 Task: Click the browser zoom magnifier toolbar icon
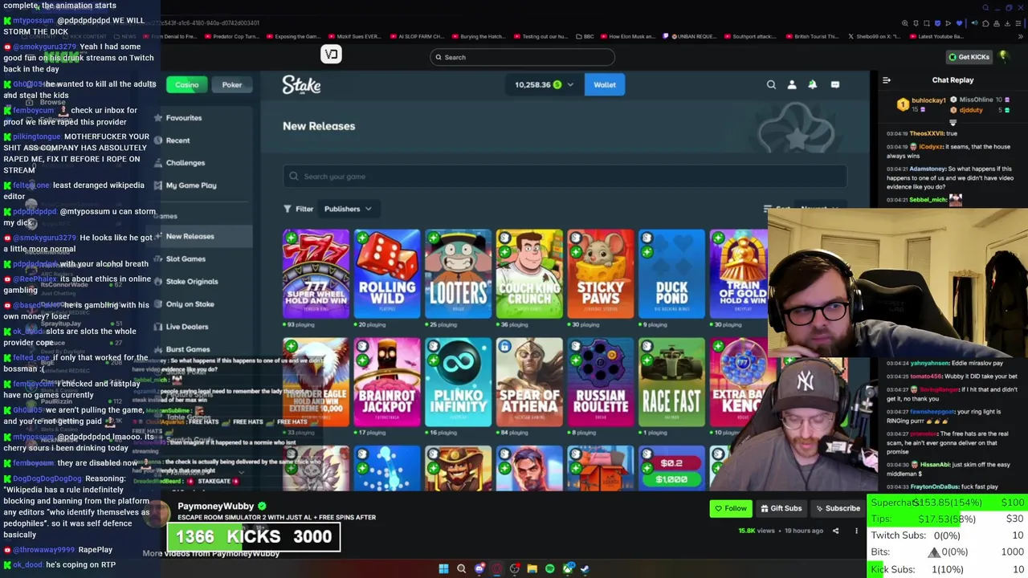pyautogui.click(x=905, y=23)
